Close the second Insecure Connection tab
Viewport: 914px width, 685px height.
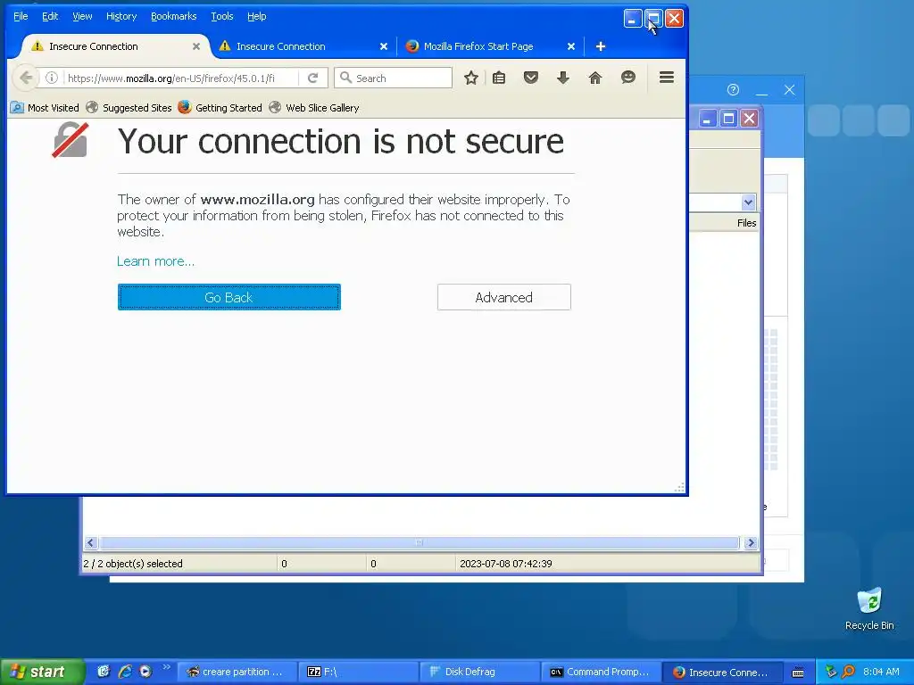click(384, 46)
